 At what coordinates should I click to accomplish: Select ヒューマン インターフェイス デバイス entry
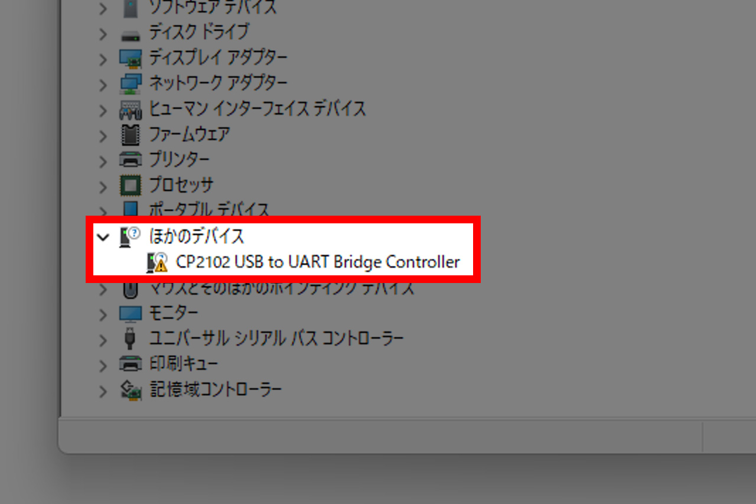(257, 109)
